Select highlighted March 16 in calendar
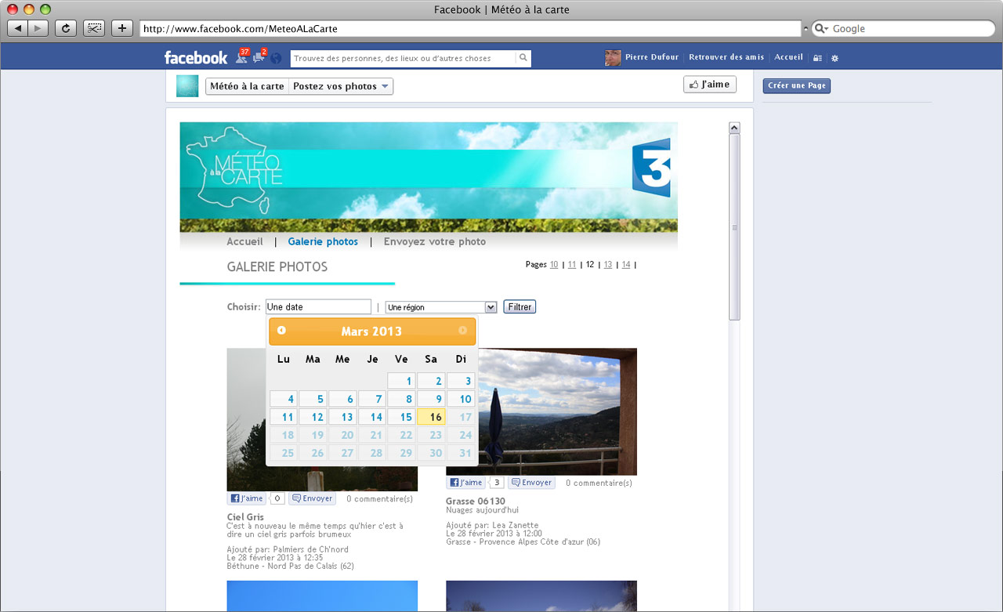 (x=431, y=417)
